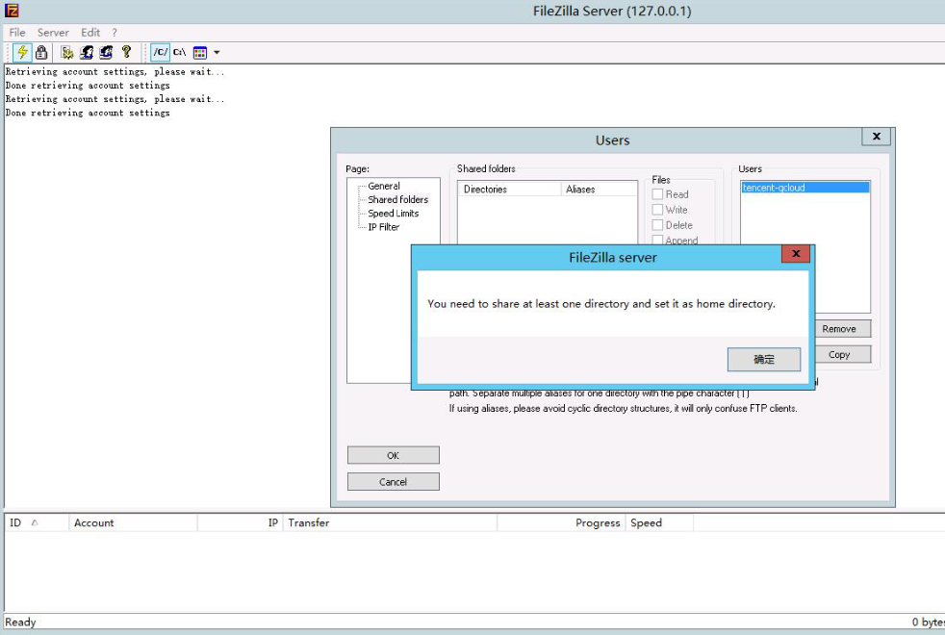
Task: Select the /C/ path display icon
Action: (x=161, y=52)
